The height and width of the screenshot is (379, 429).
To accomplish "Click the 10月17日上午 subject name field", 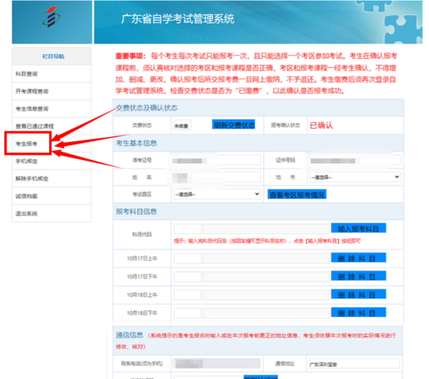I will [266, 259].
